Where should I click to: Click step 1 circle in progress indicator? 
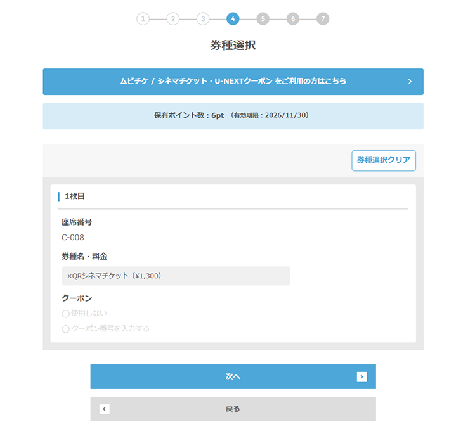[143, 19]
